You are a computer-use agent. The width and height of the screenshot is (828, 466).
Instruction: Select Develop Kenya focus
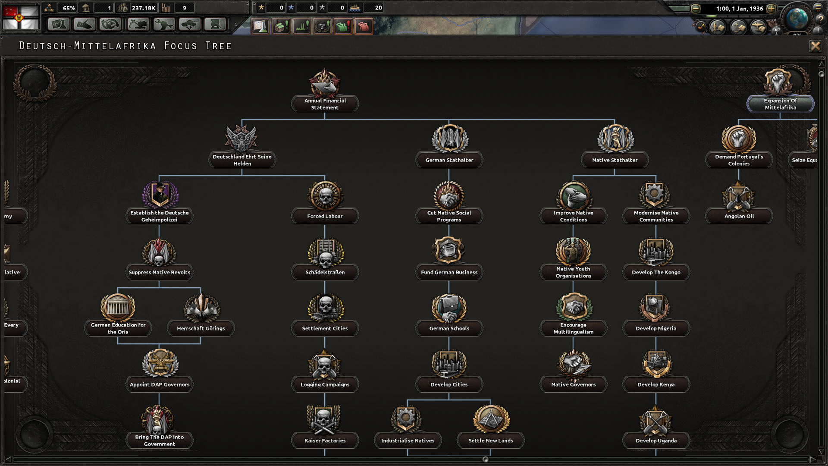pyautogui.click(x=656, y=371)
